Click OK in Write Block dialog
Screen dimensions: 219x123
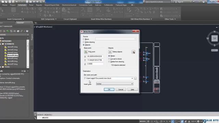coord(109,90)
